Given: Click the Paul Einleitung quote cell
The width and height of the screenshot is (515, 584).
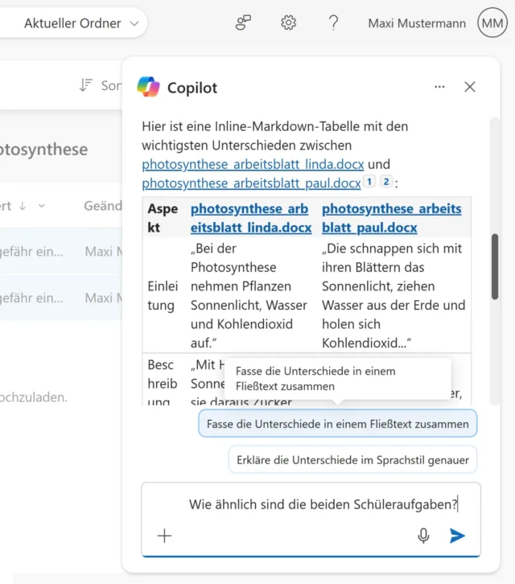Looking at the screenshot, I should [x=393, y=296].
